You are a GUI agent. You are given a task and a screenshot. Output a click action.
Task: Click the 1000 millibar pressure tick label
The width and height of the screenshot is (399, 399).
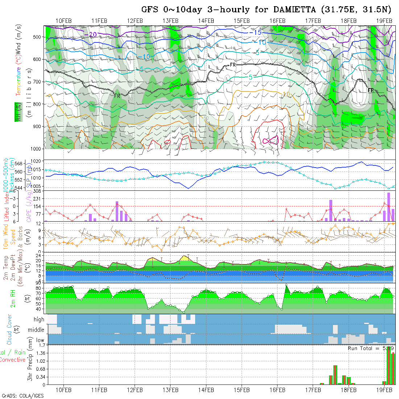(37, 149)
